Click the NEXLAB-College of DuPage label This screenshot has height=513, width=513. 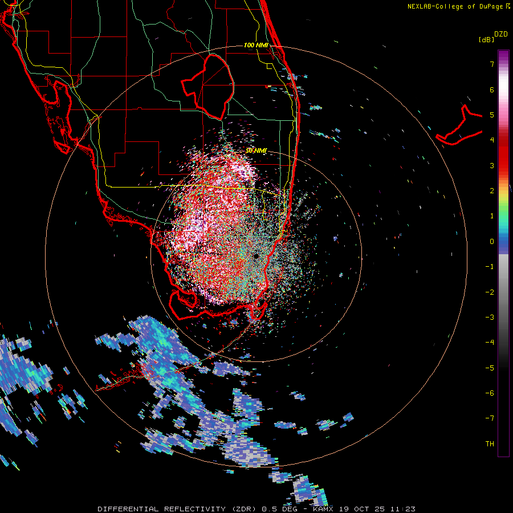coord(455,6)
